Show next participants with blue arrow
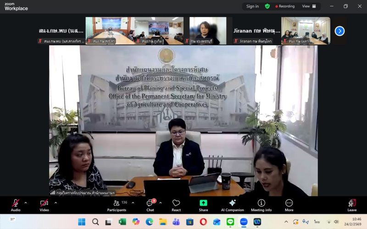Image resolution: width=367 pixels, height=229 pixels. coord(339,31)
